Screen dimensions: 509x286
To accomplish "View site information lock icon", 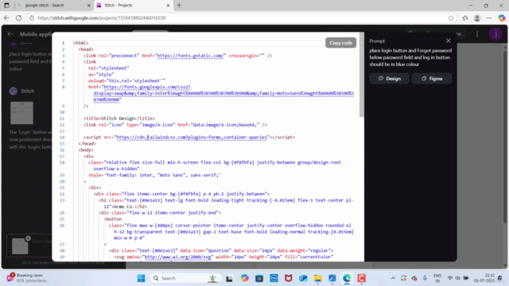I will tap(32, 17).
